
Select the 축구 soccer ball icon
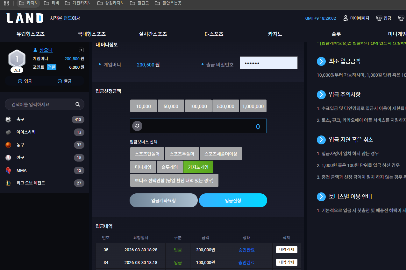[x=8, y=120]
